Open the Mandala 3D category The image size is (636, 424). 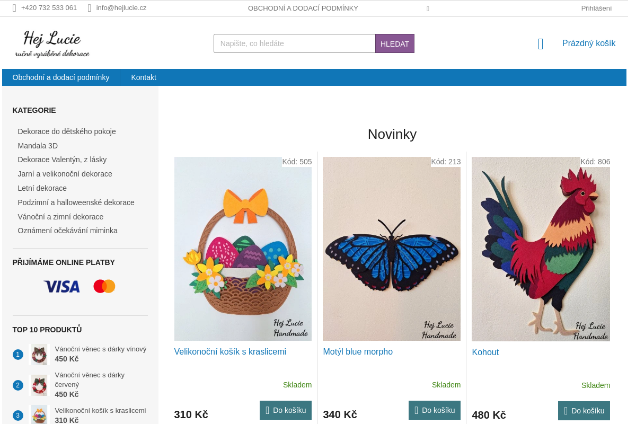pyautogui.click(x=38, y=146)
